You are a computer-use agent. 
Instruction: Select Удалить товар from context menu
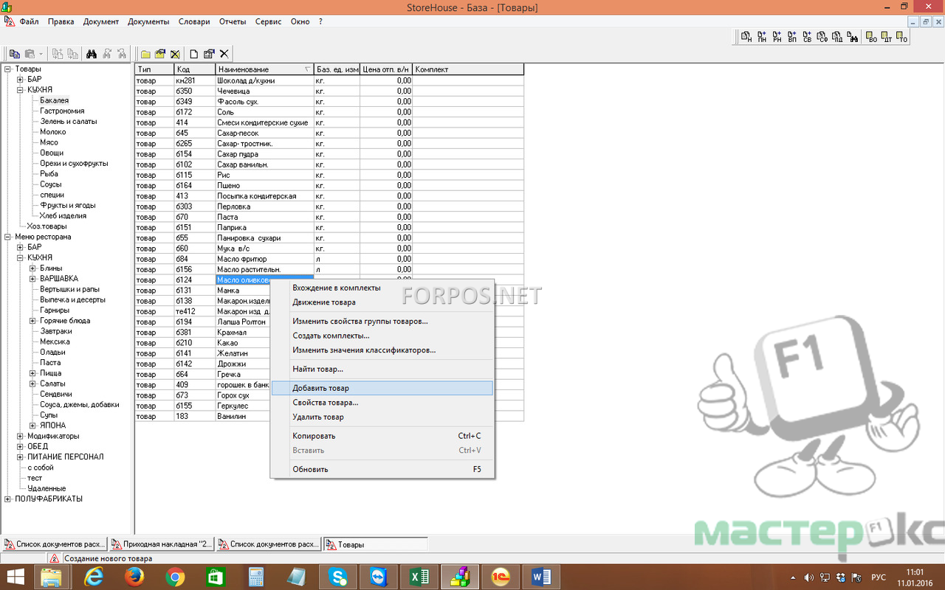317,417
